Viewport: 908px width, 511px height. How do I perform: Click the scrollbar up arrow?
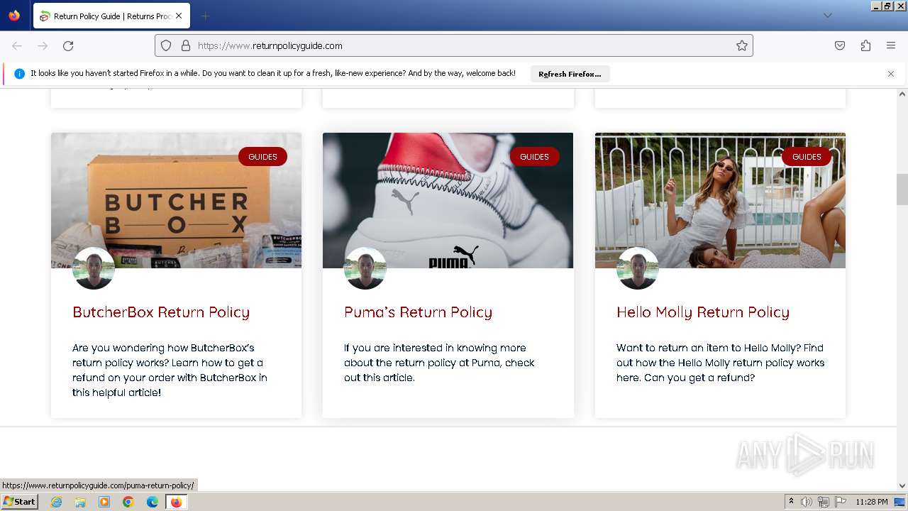902,94
